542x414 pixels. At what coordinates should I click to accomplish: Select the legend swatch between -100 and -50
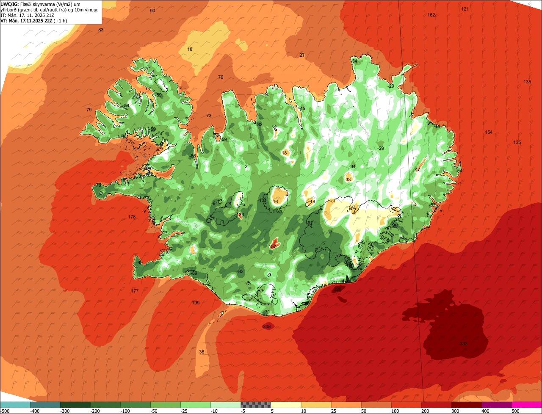[x=135, y=405]
